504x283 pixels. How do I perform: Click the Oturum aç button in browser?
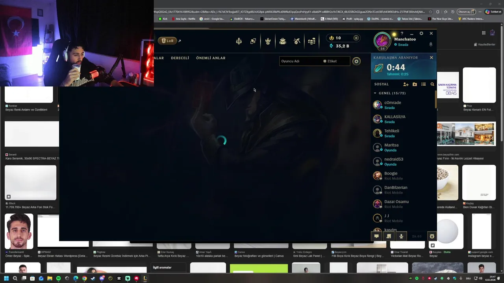465,12
